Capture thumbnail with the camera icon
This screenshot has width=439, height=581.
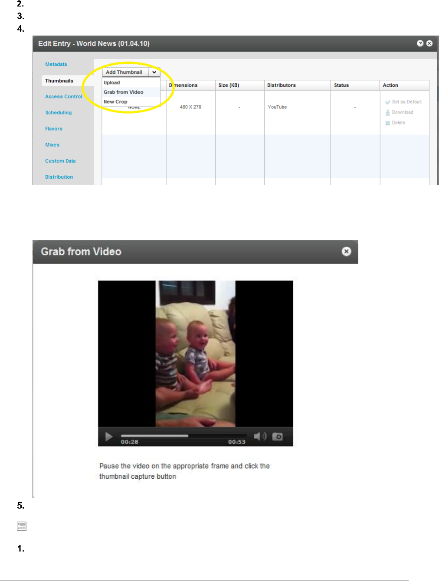[278, 436]
